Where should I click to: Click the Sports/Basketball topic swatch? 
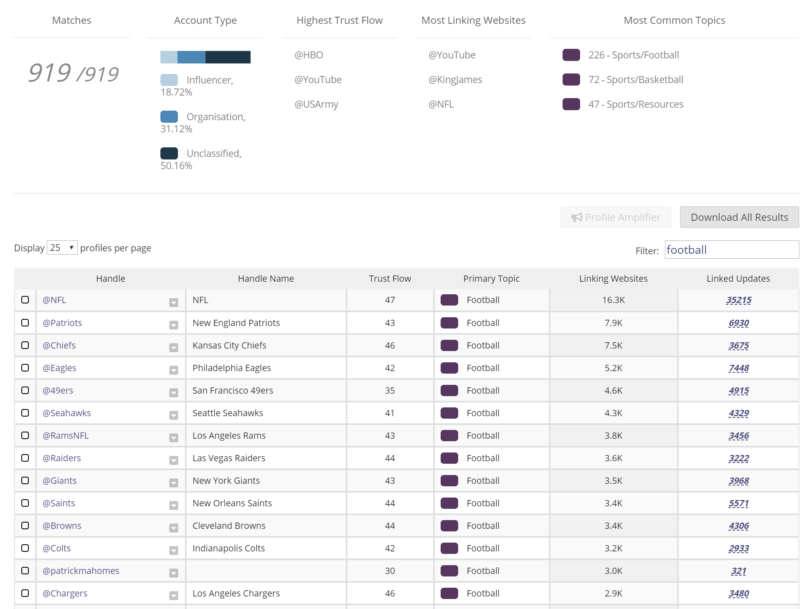571,79
